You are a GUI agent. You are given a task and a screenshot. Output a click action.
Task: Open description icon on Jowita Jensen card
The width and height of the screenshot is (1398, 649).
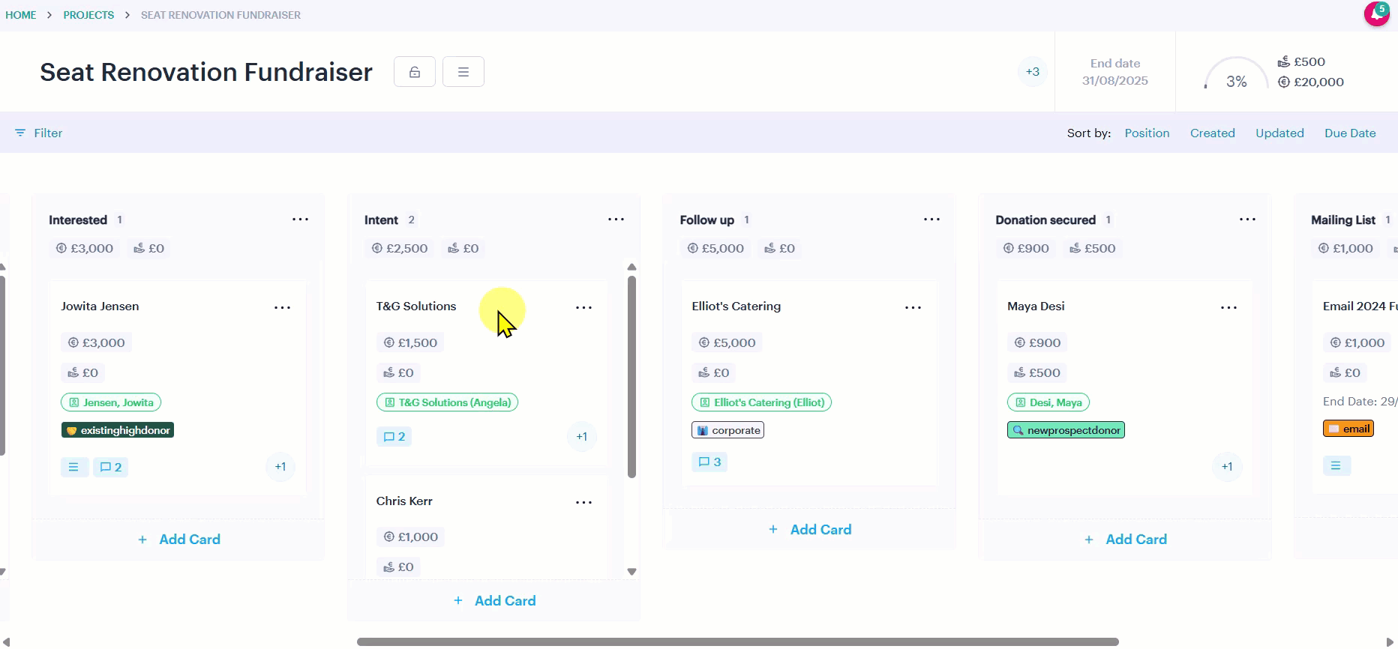pos(73,467)
